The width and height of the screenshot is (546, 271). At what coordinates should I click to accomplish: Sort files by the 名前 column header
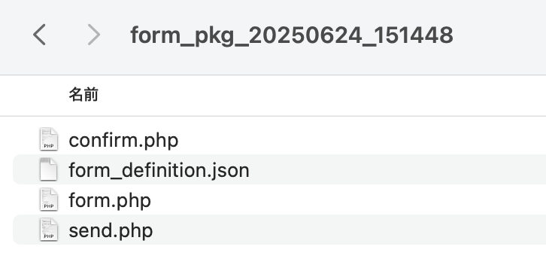(x=83, y=95)
